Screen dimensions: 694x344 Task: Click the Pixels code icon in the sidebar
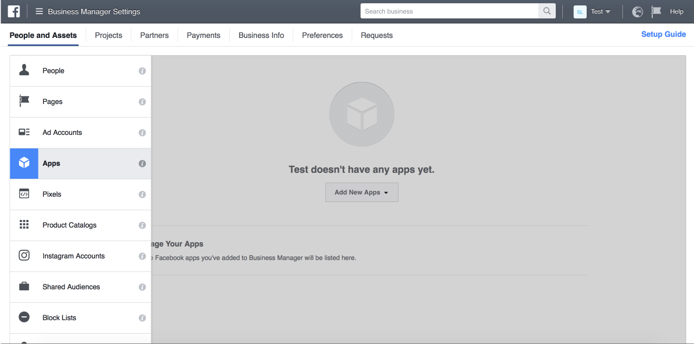[x=24, y=194]
